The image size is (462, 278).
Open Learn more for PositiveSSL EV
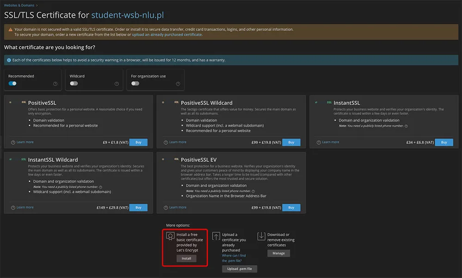pos(178,207)
